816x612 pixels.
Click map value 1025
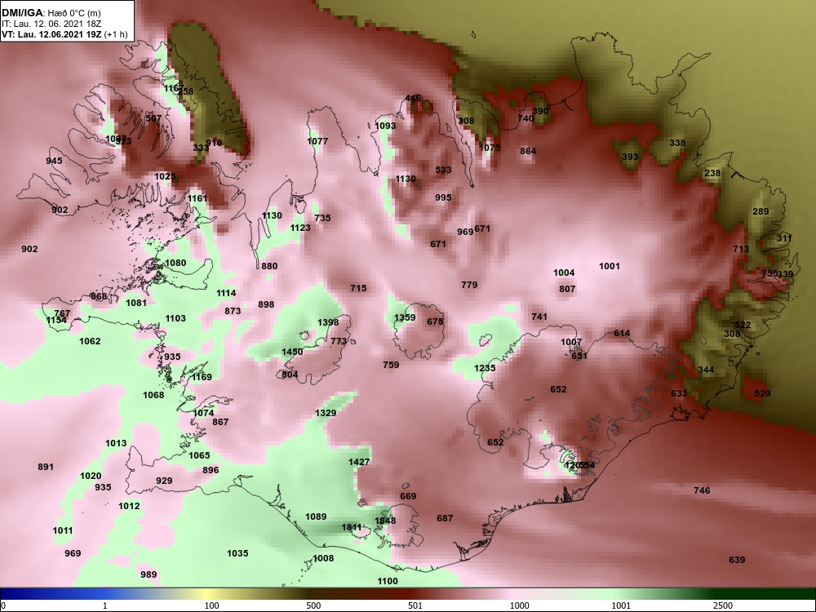165,176
